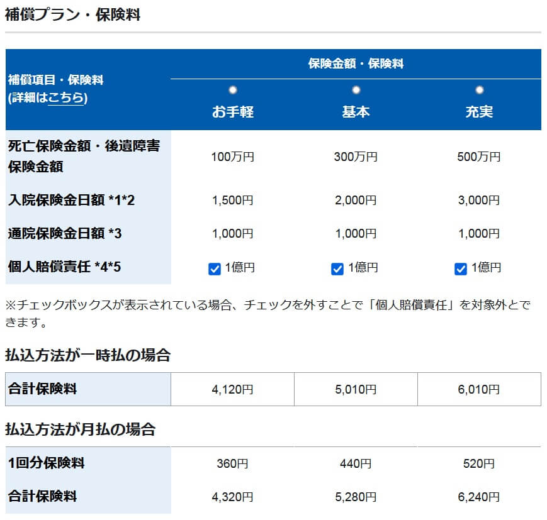Select the 440円 monthly installment amount
This screenshot has height=520, width=547.
[x=356, y=464]
